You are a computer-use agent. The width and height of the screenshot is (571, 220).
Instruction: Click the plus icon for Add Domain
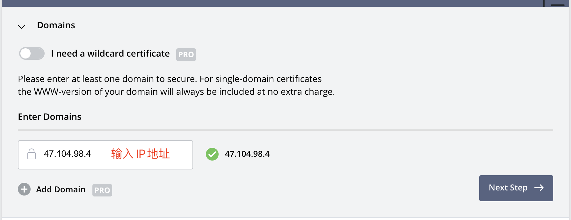[x=24, y=189]
